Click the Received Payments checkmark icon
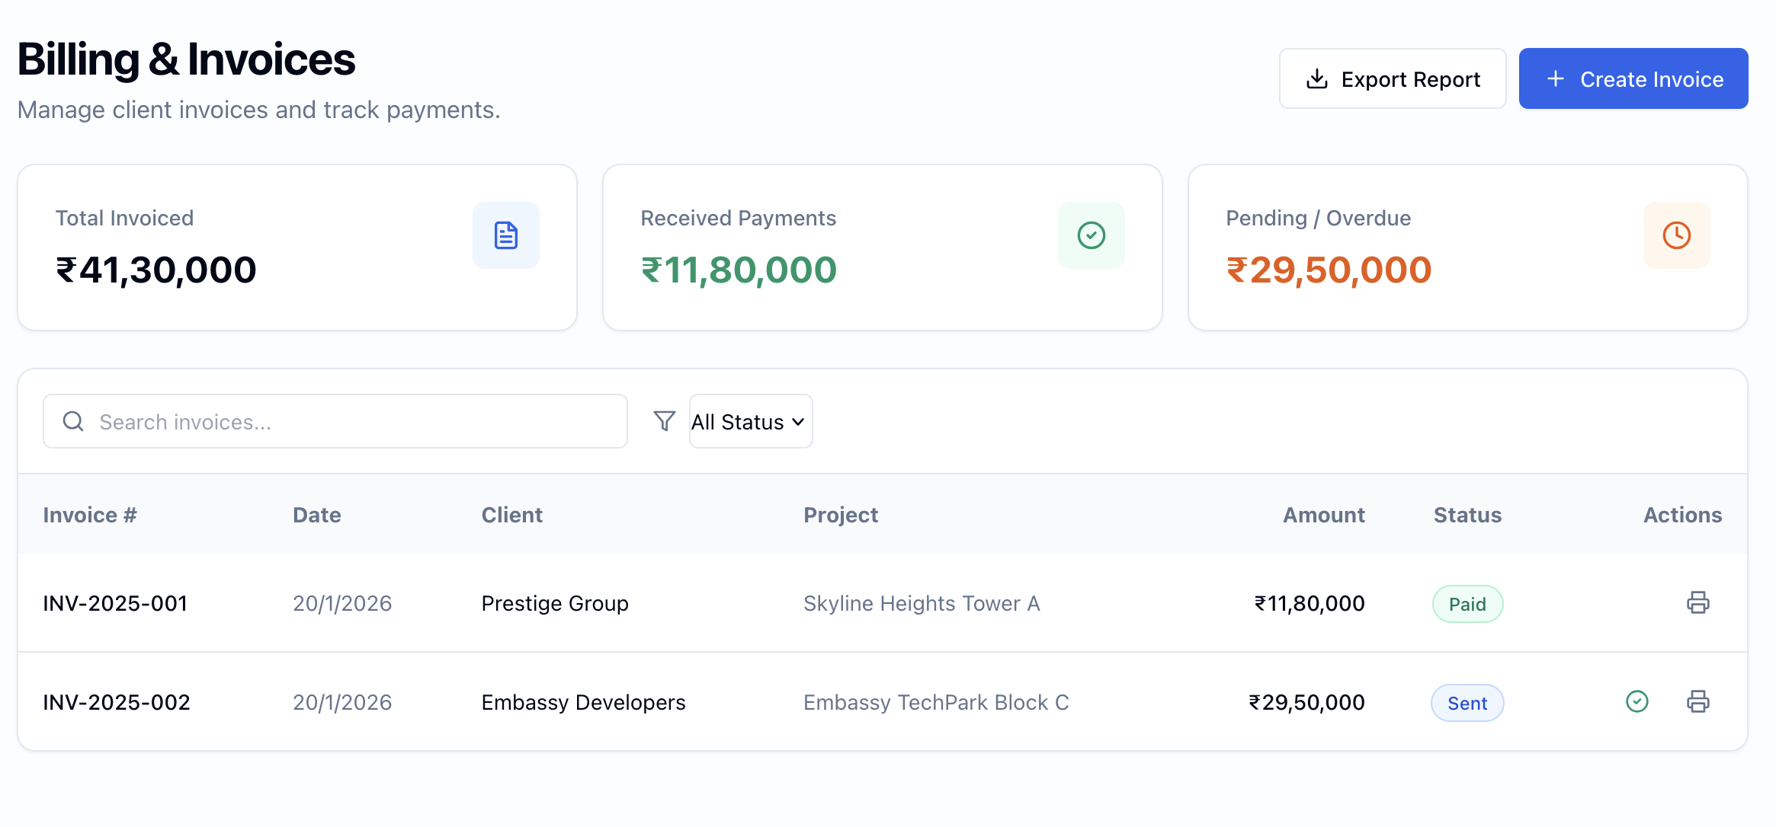 click(x=1091, y=235)
